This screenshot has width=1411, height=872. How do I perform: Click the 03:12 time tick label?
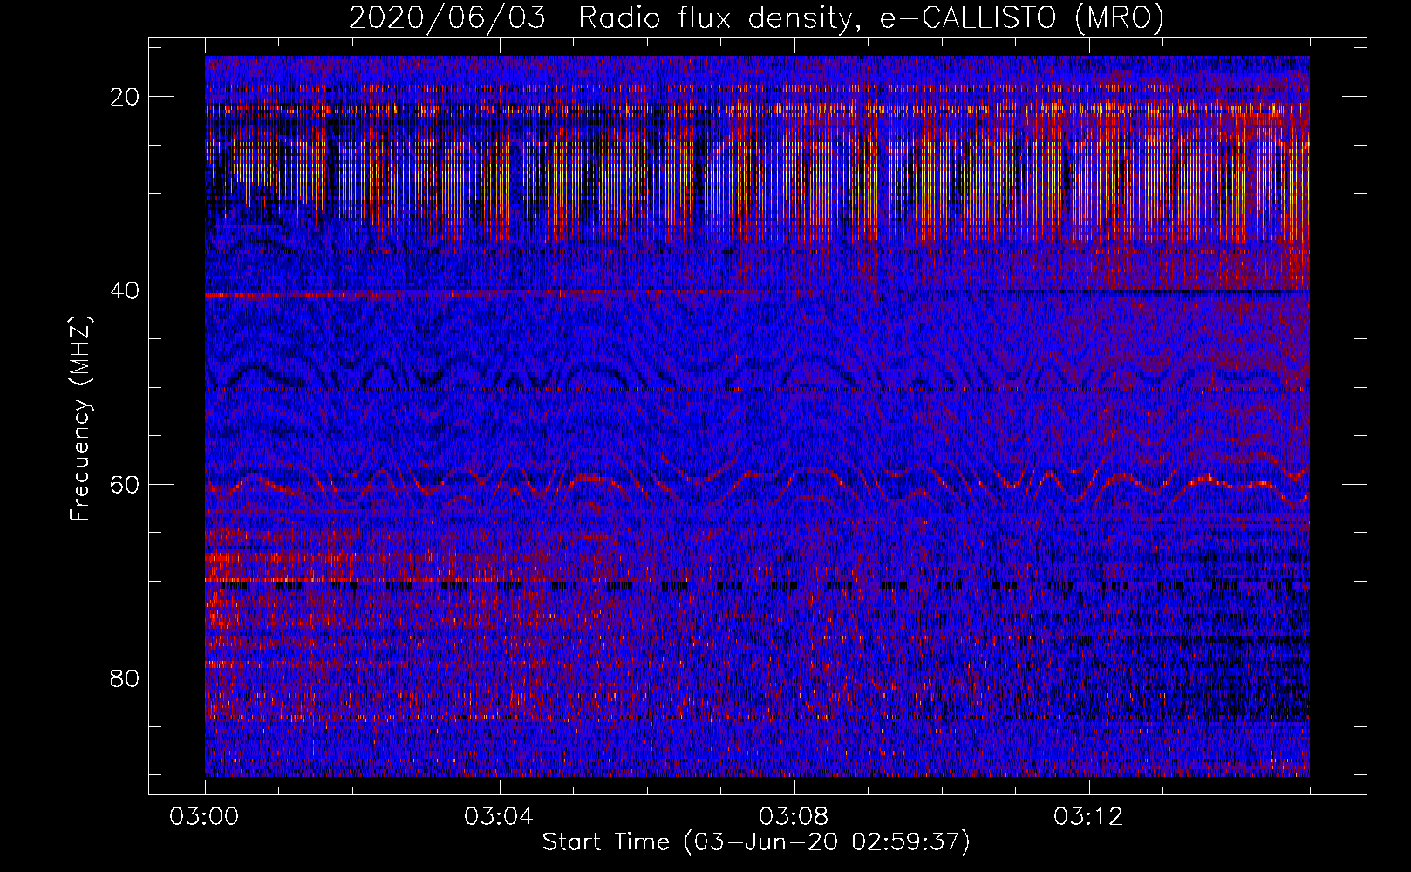[x=1088, y=817]
